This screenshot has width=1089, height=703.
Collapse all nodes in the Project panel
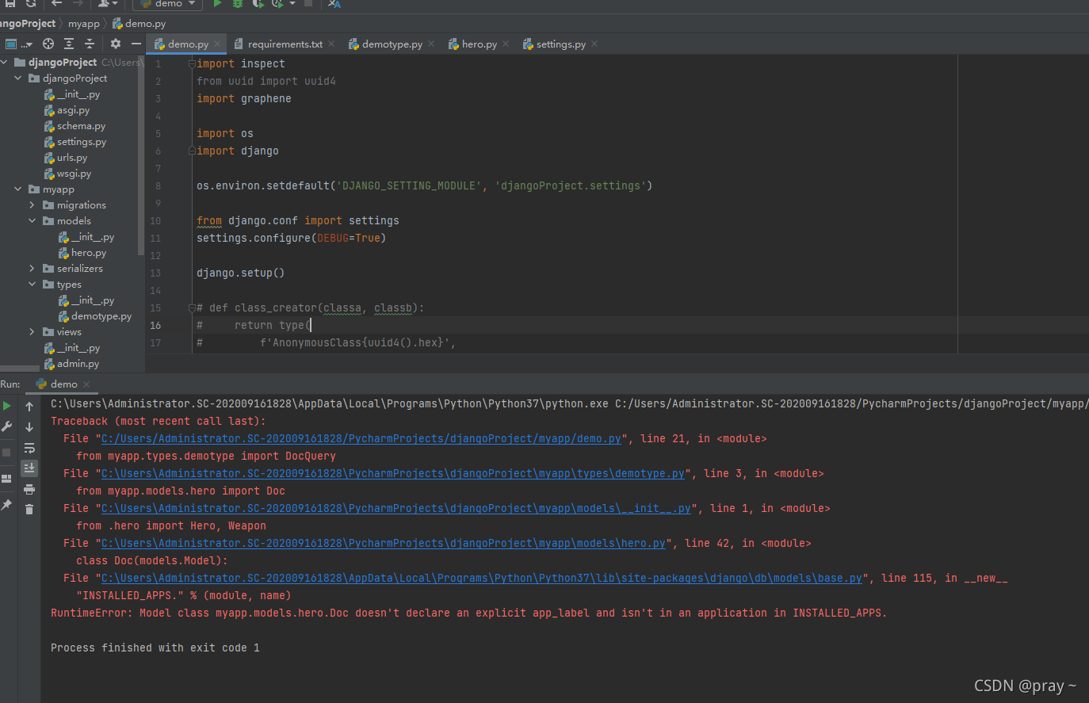click(x=90, y=44)
